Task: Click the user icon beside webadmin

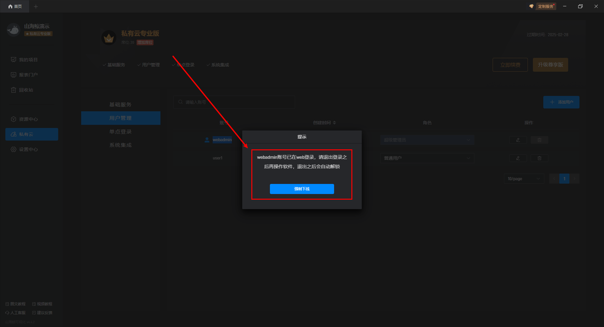Action: click(x=207, y=140)
